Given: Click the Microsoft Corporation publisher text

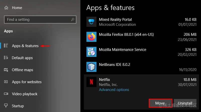Looking at the screenshot, I should [117, 24].
